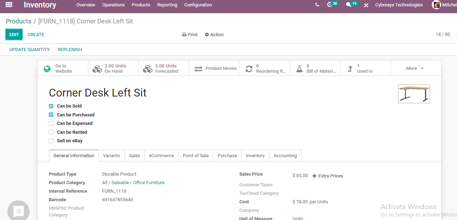Click the user avatar in top bar
The width and height of the screenshot is (457, 220).
pyautogui.click(x=436, y=5)
